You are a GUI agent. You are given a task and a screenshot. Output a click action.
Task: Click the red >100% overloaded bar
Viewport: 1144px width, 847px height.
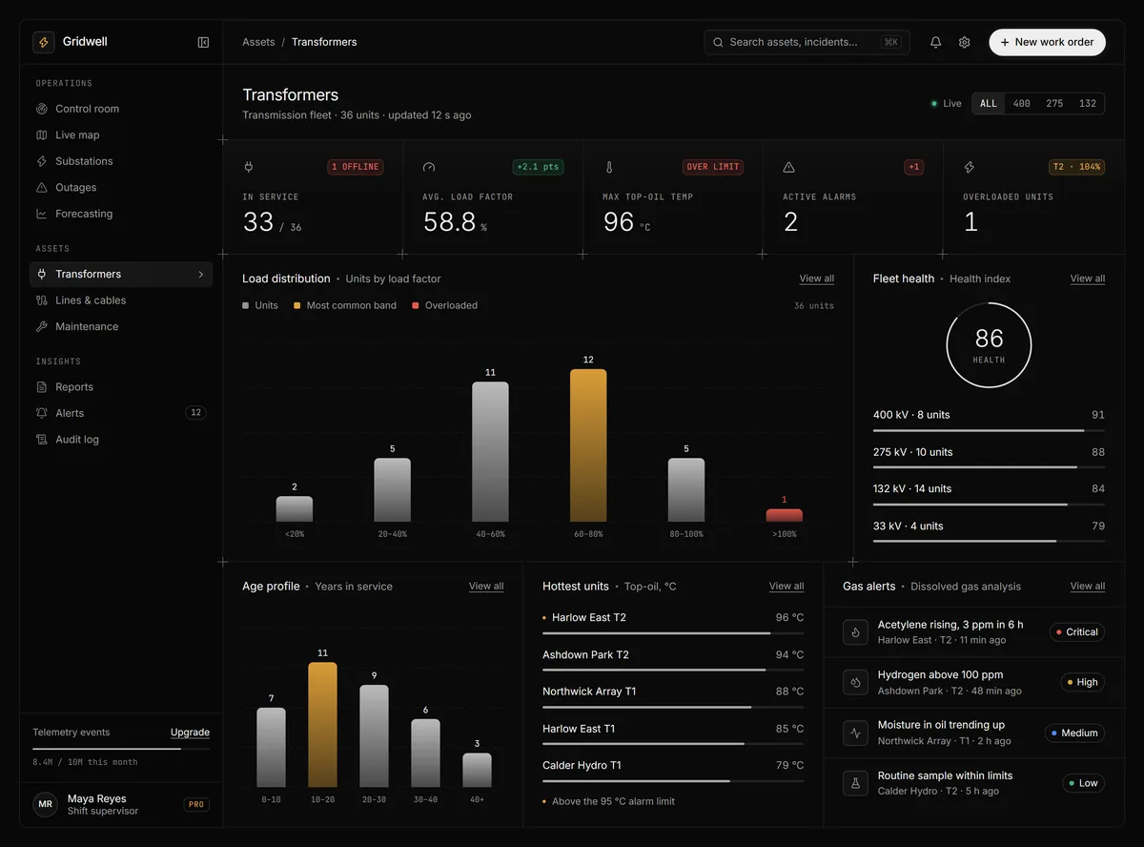pyautogui.click(x=785, y=515)
